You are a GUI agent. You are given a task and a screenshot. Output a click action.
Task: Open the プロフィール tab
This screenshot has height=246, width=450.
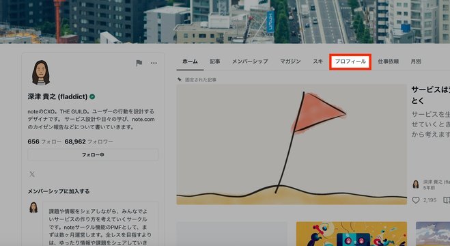pyautogui.click(x=350, y=61)
